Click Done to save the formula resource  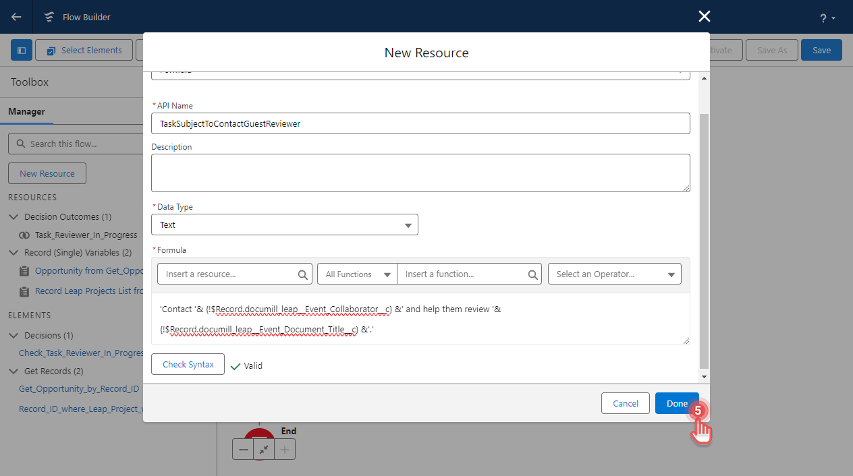[x=677, y=403]
